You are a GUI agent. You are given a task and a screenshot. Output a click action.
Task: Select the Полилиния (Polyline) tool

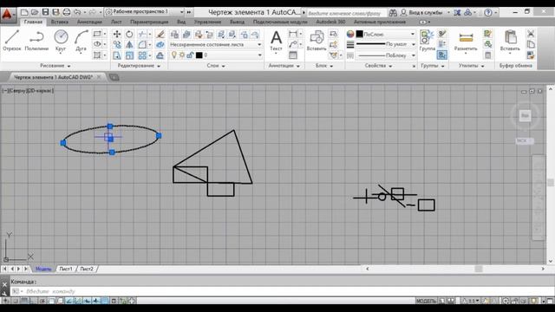click(36, 41)
